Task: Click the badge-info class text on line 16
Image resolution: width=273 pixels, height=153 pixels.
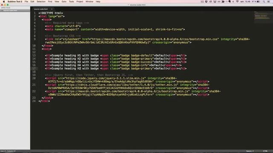Action: tap(139, 65)
